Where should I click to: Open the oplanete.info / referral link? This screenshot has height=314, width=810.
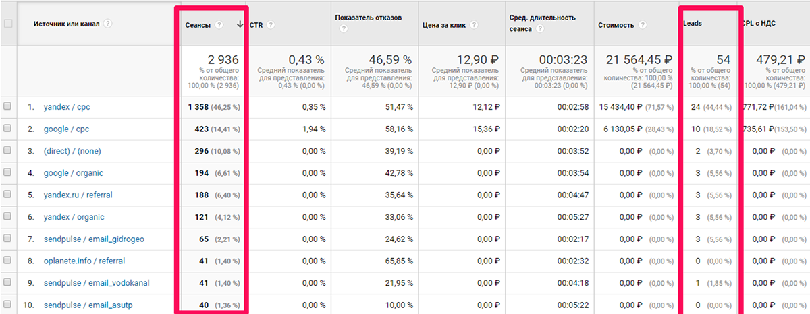point(84,261)
